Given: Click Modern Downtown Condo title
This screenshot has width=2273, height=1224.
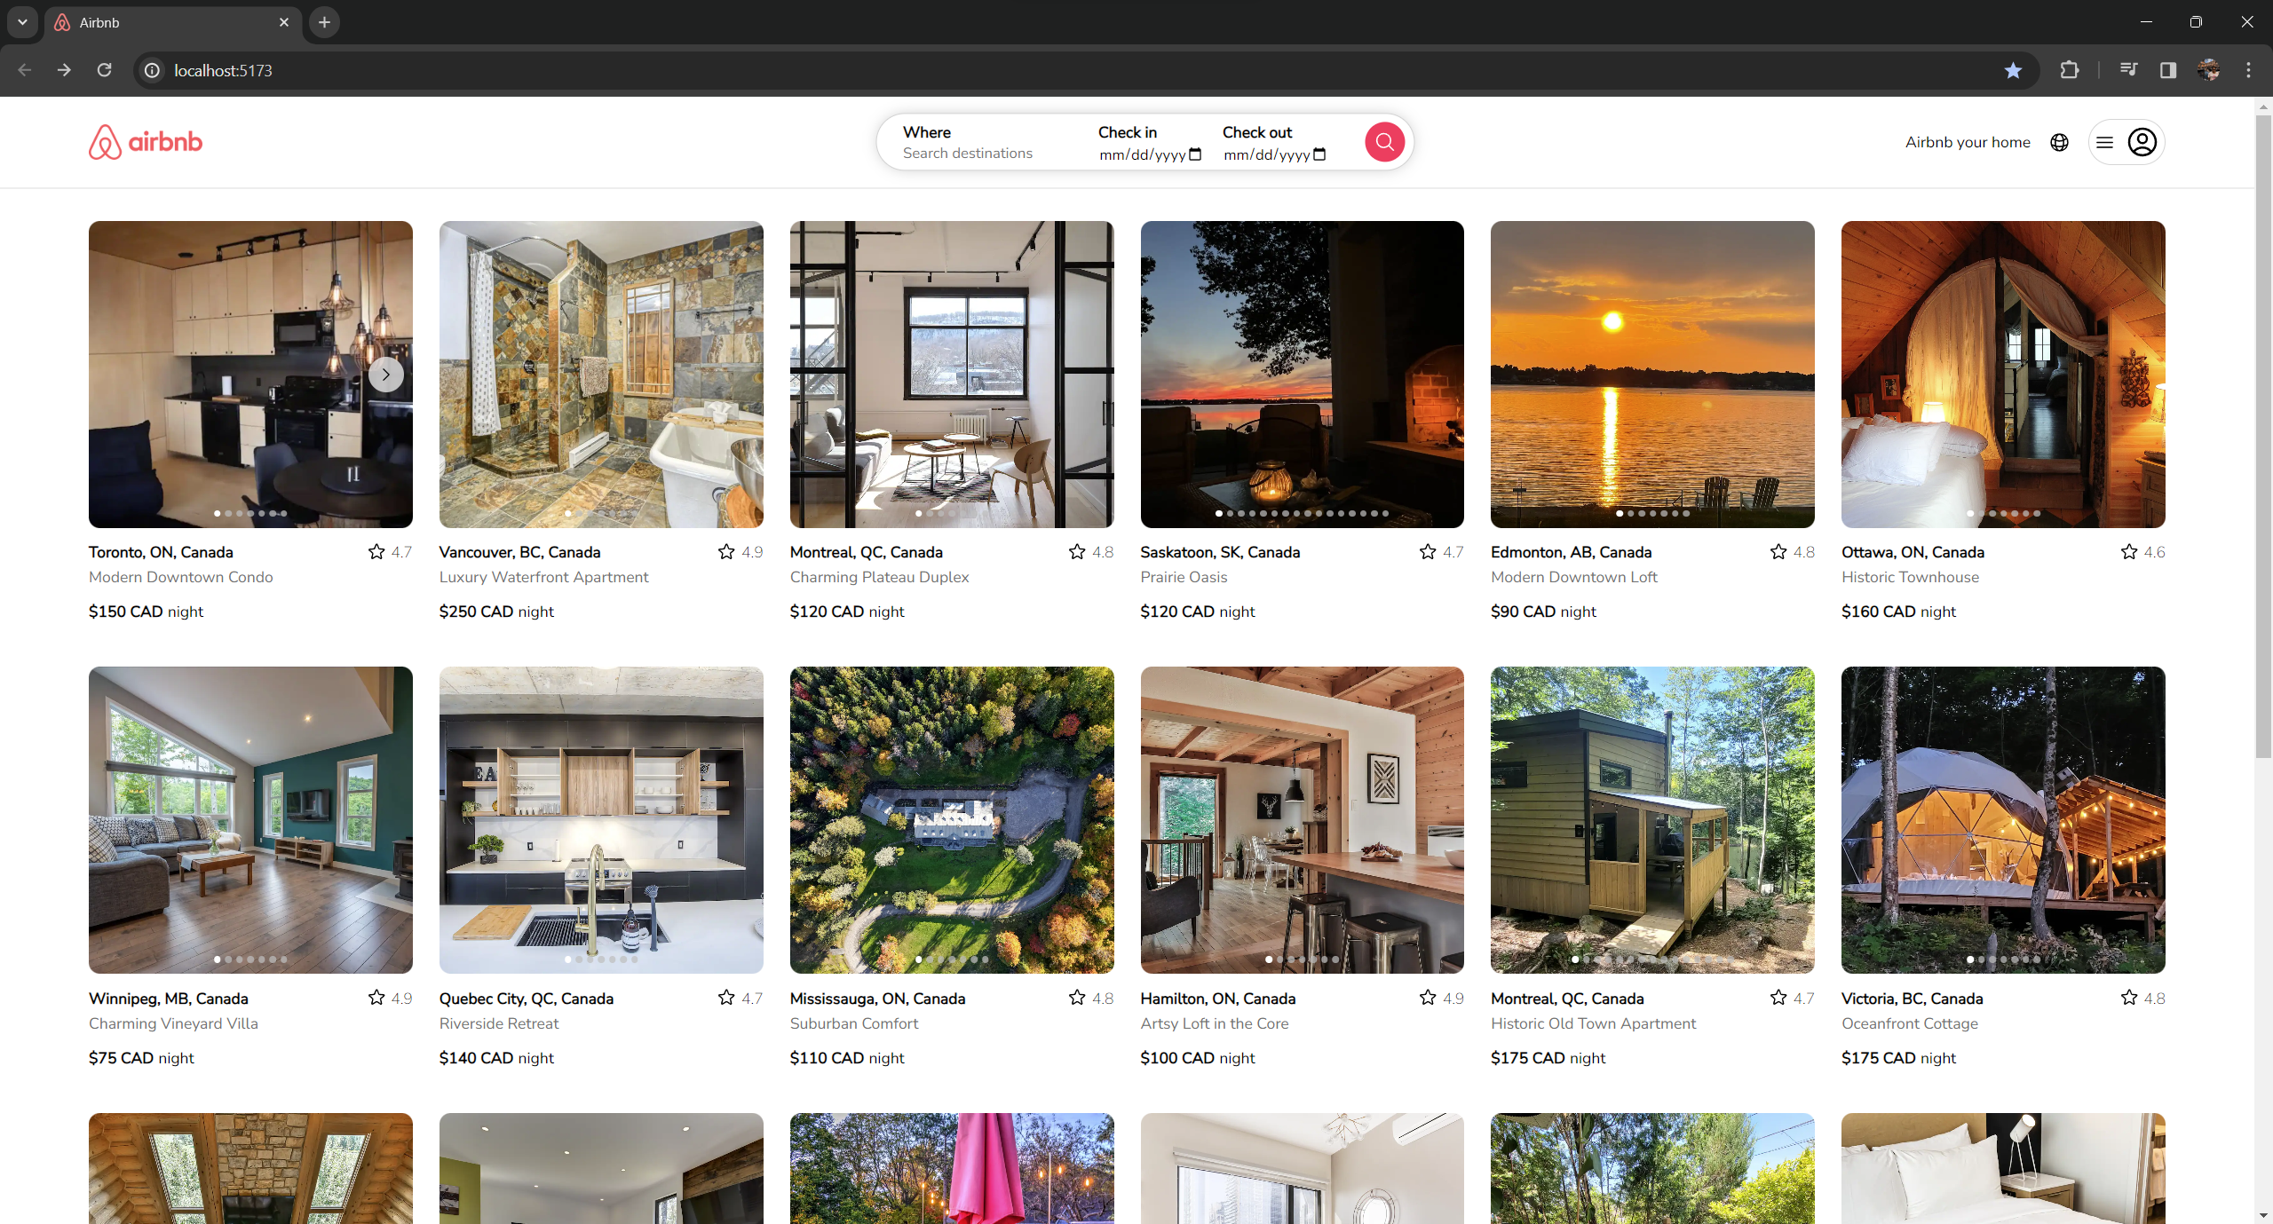Looking at the screenshot, I should (181, 577).
